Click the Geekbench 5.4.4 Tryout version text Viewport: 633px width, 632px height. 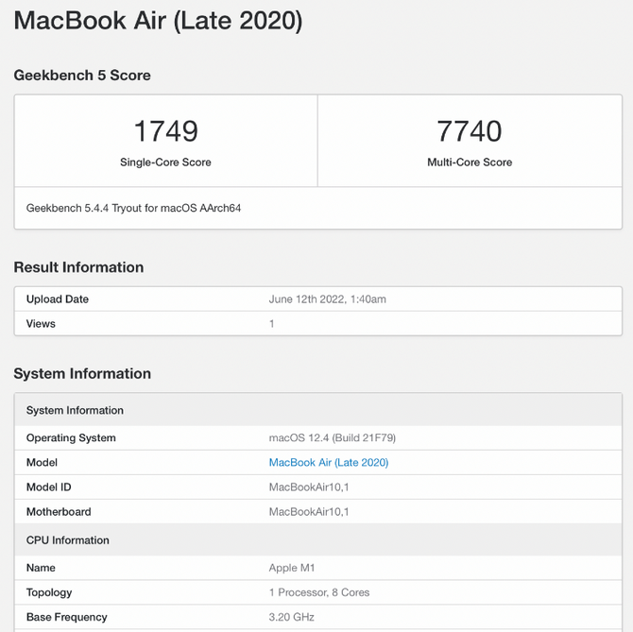point(133,208)
